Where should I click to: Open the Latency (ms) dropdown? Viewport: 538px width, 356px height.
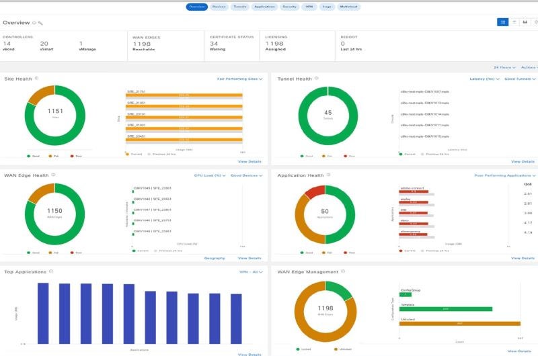click(x=484, y=79)
